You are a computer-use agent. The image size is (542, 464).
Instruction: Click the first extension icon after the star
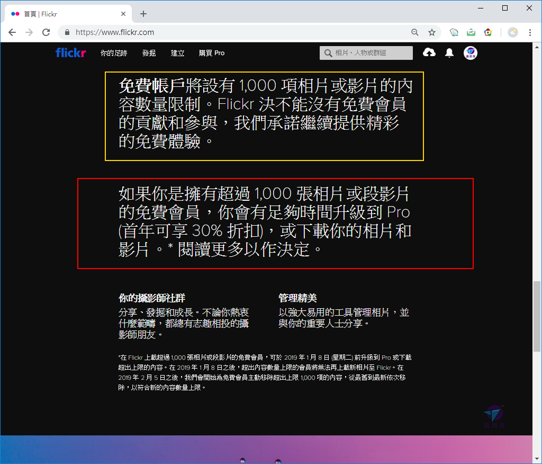[454, 32]
